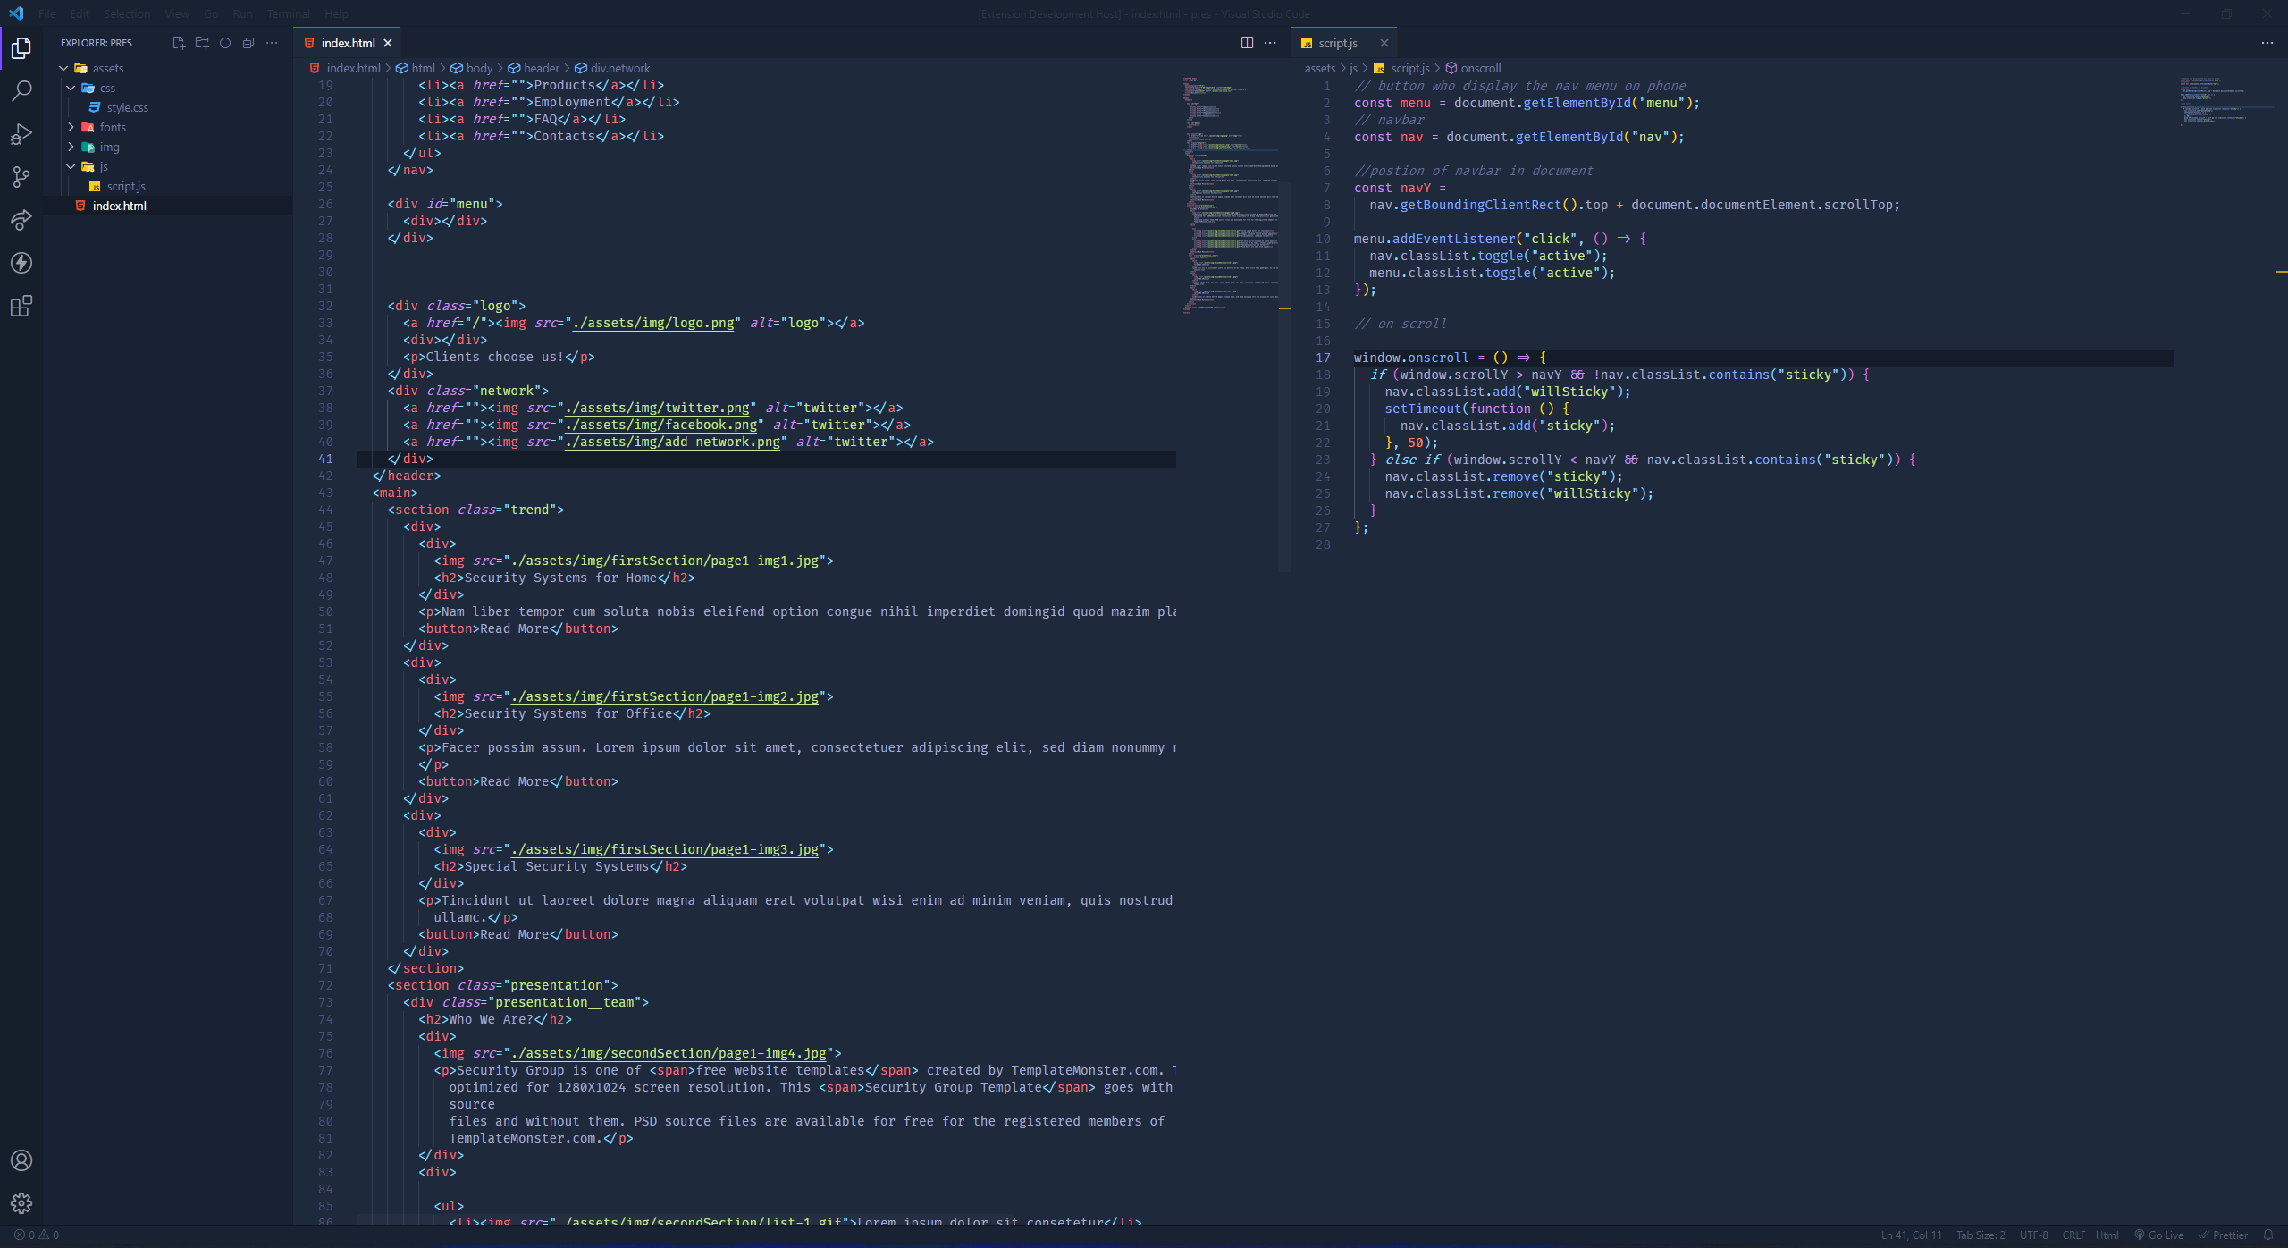Open the lightning bolt activity bar view

21,263
